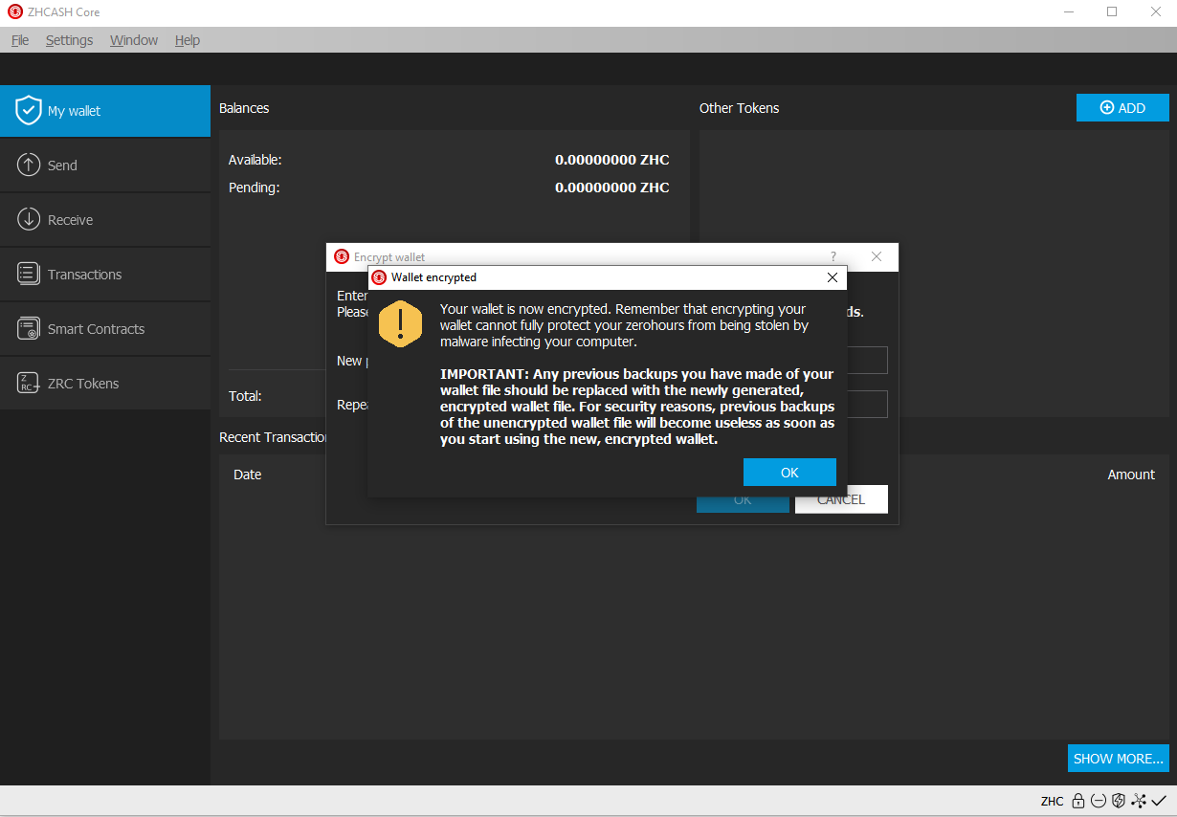Open the Transactions tab
Screen dimensions: 1177x817
click(x=105, y=275)
